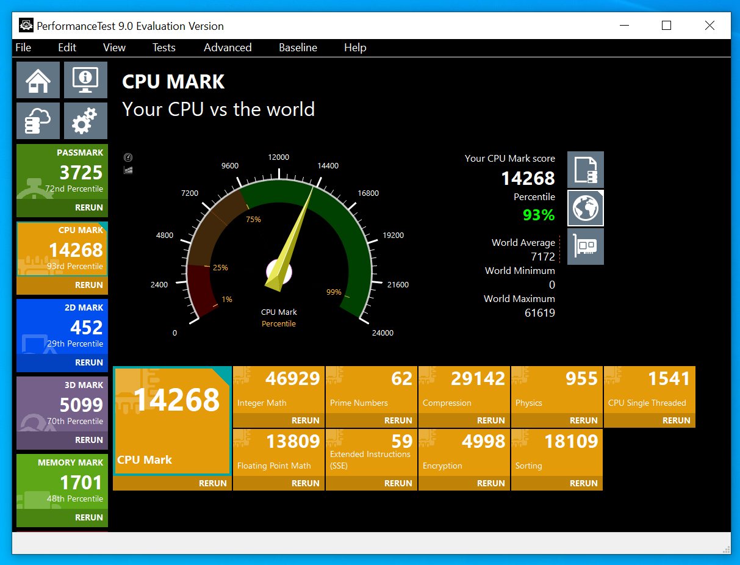This screenshot has height=565, width=740.
Task: Select the Memory Mark 1701 tile
Action: point(62,482)
